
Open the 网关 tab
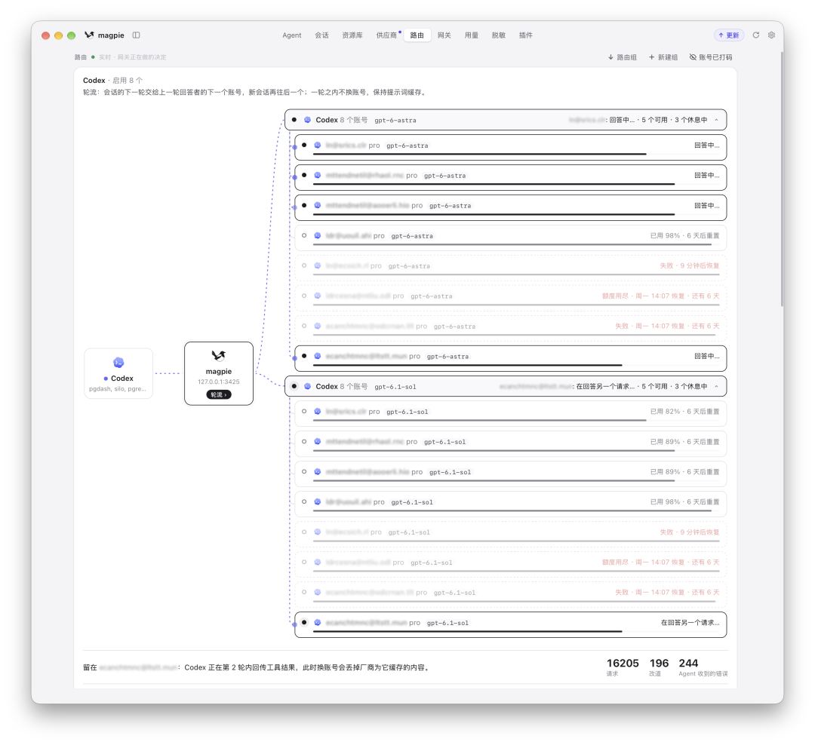[x=444, y=35]
